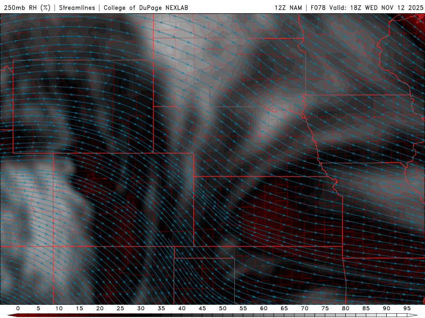
Task: Click the "5" value on the scale
Action: tap(38, 308)
